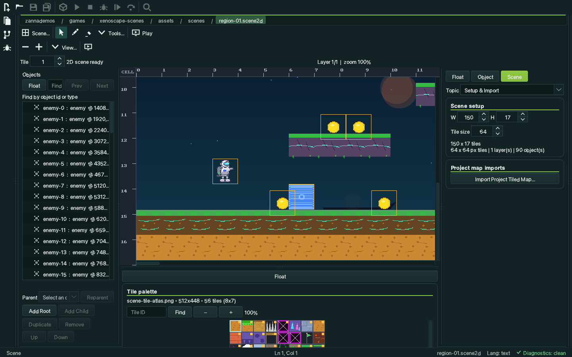Click the New File icon
Screen dimensions: 572x357
pyautogui.click(x=6, y=7)
